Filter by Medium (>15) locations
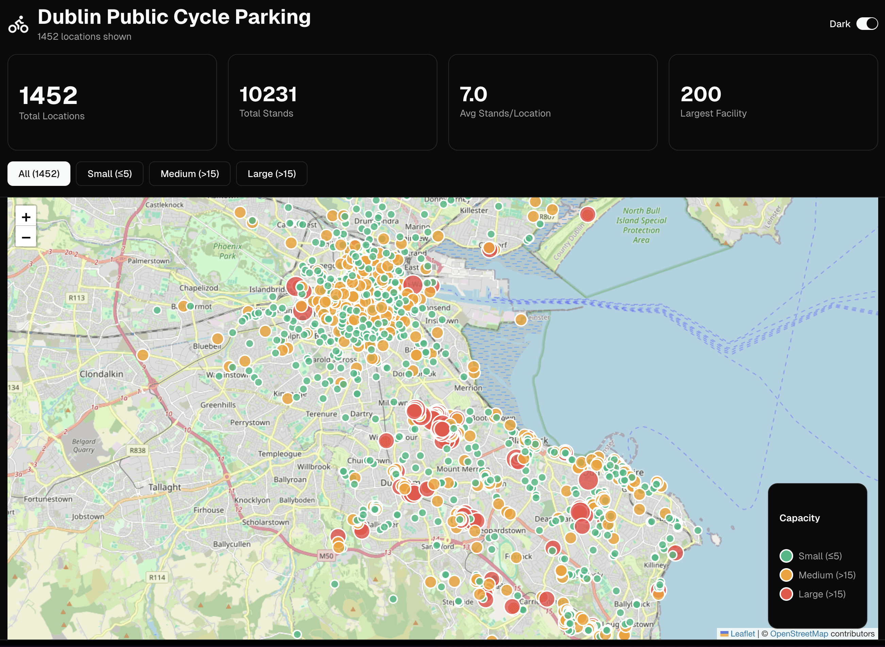Screen dimensions: 885x647 (x=190, y=174)
